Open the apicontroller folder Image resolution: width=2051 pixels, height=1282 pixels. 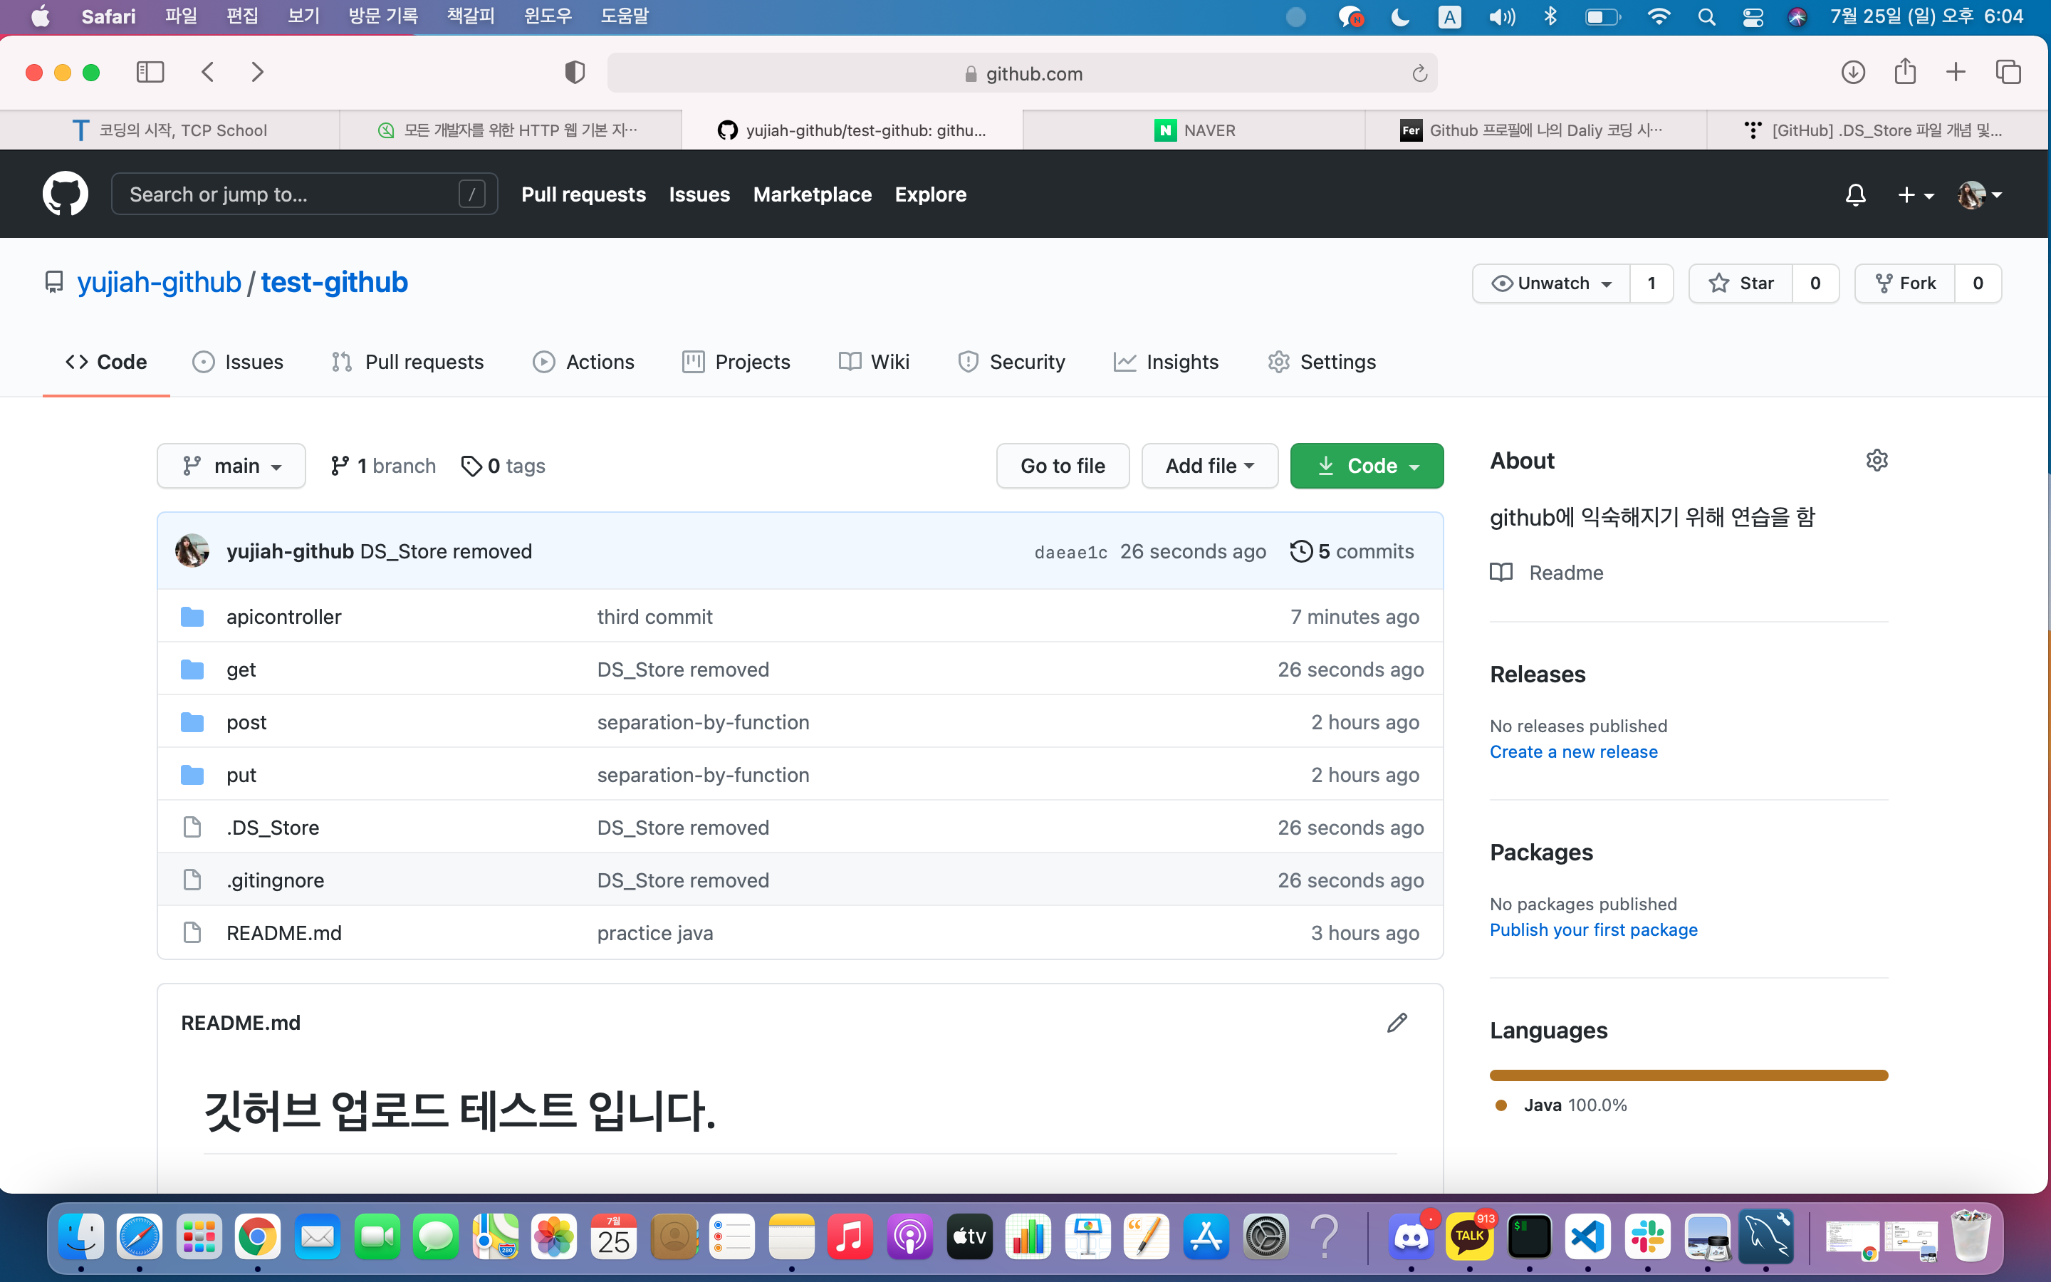pyautogui.click(x=283, y=616)
